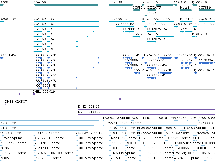Select the CG7839 gene label
Viewport: 215px width, 162px height.
[205, 8]
